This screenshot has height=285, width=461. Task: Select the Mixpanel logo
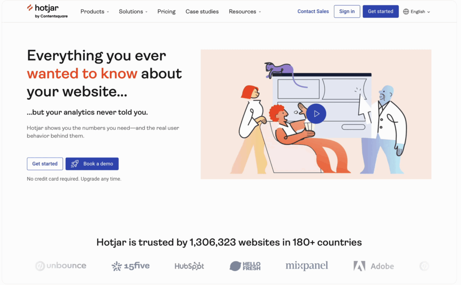click(x=307, y=266)
